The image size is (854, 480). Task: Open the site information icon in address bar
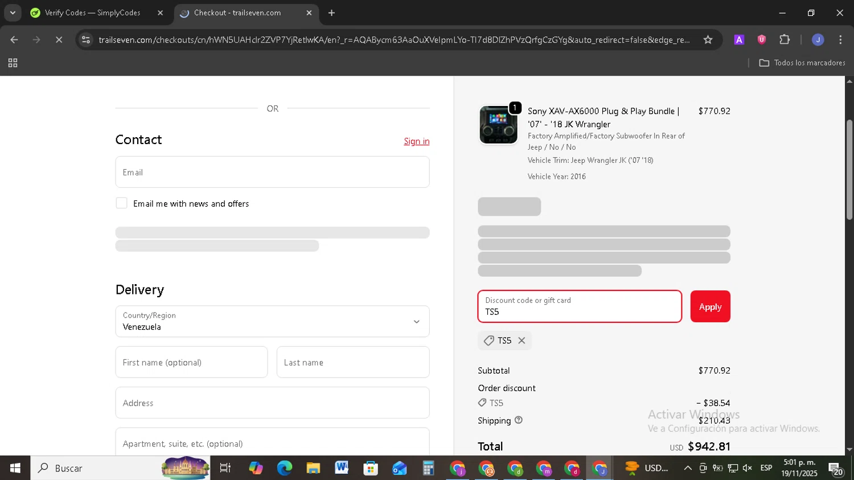tap(86, 39)
